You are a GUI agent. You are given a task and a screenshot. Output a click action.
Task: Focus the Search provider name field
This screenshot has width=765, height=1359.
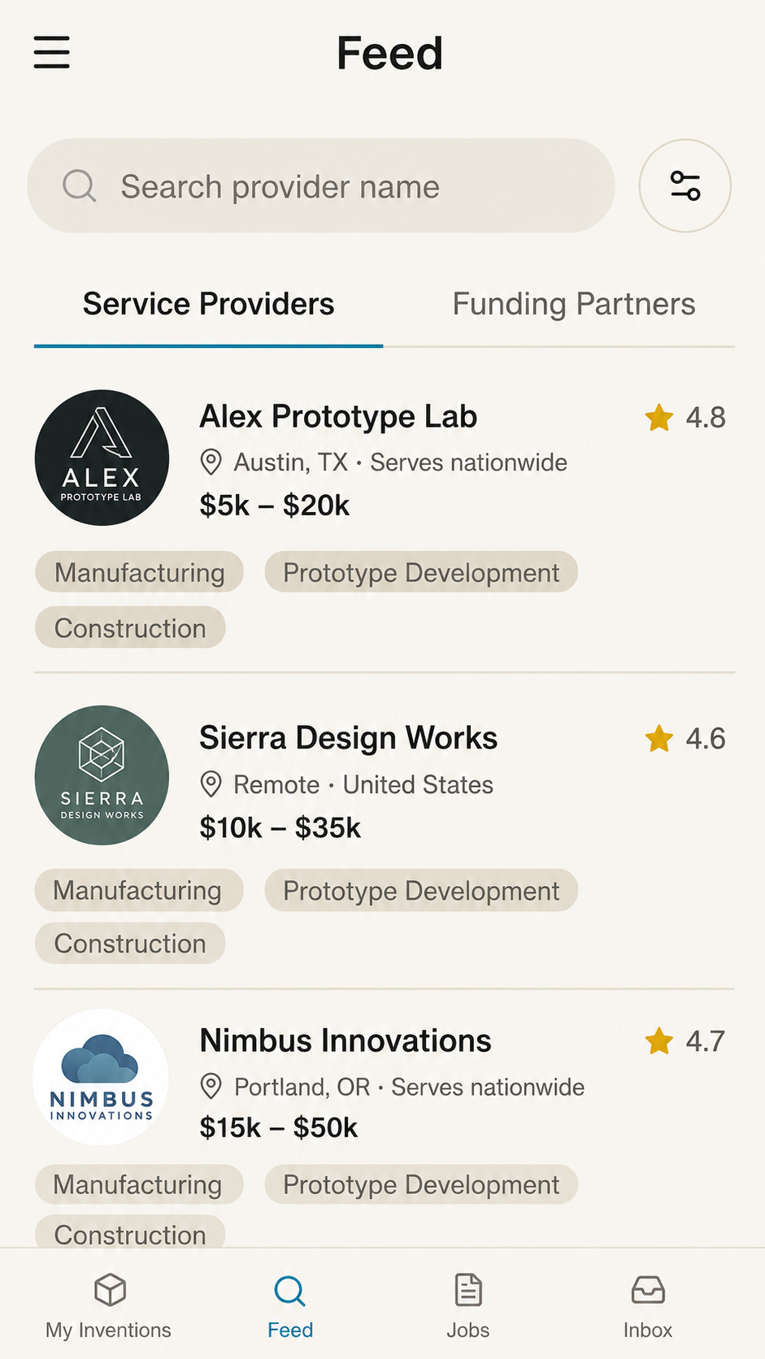[x=321, y=186]
